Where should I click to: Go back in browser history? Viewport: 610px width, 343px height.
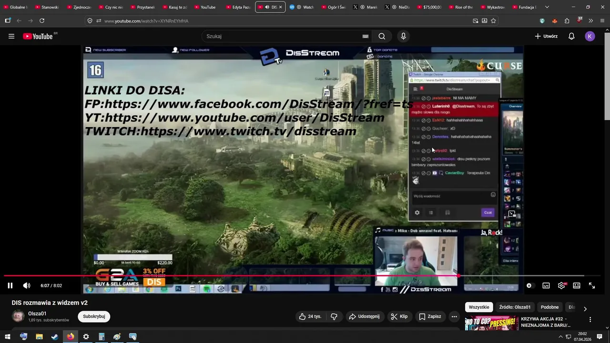[19, 20]
